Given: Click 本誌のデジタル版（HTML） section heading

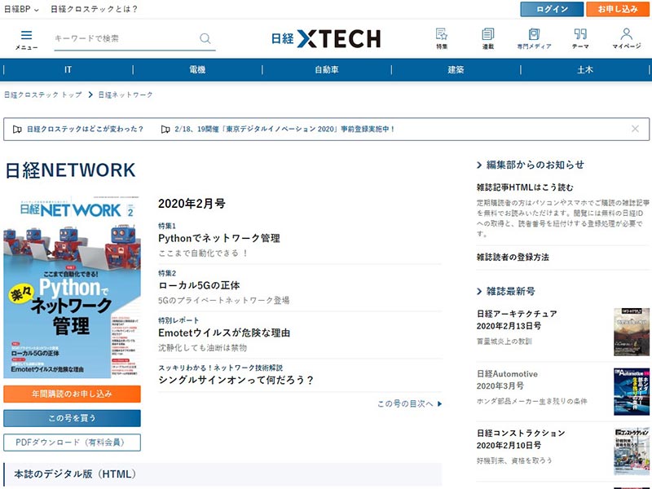Looking at the screenshot, I should [x=75, y=474].
